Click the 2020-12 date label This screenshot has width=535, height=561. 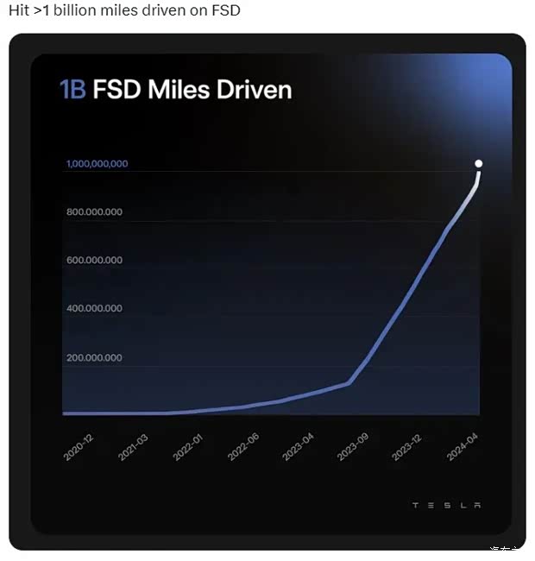point(79,448)
